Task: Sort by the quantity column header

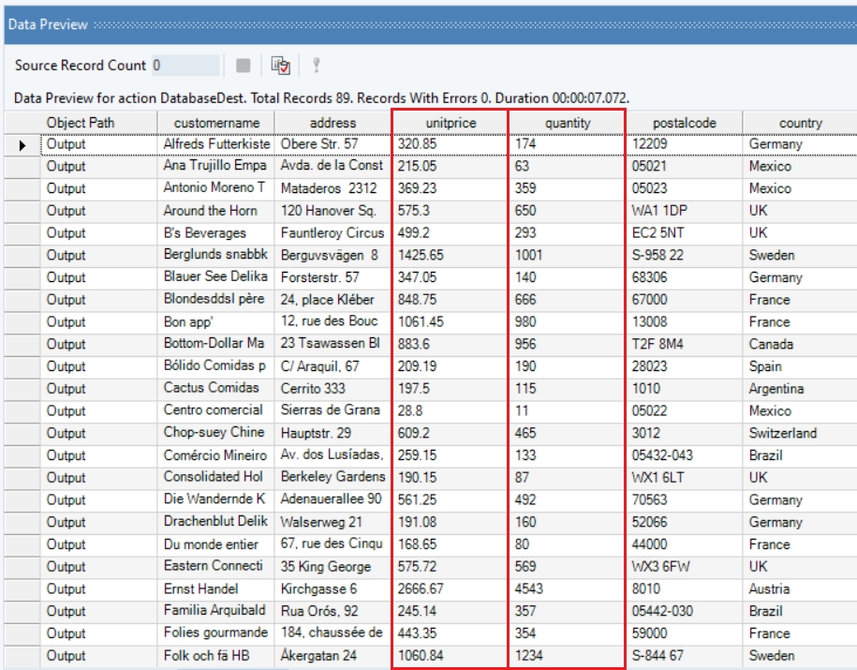Action: pyautogui.click(x=568, y=123)
